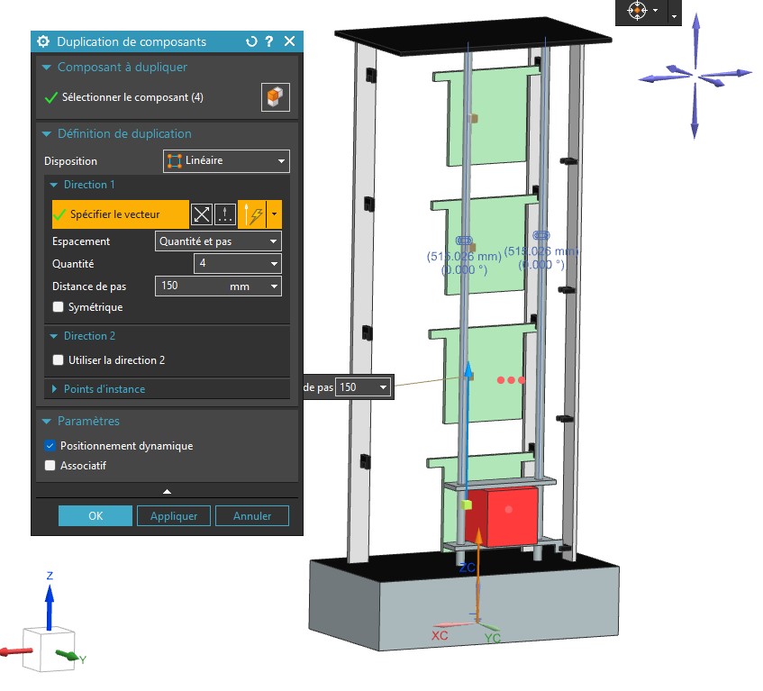Viewport: 763px width, 691px height.
Task: Open the Disposition Linéaire dropdown
Action: [226, 161]
